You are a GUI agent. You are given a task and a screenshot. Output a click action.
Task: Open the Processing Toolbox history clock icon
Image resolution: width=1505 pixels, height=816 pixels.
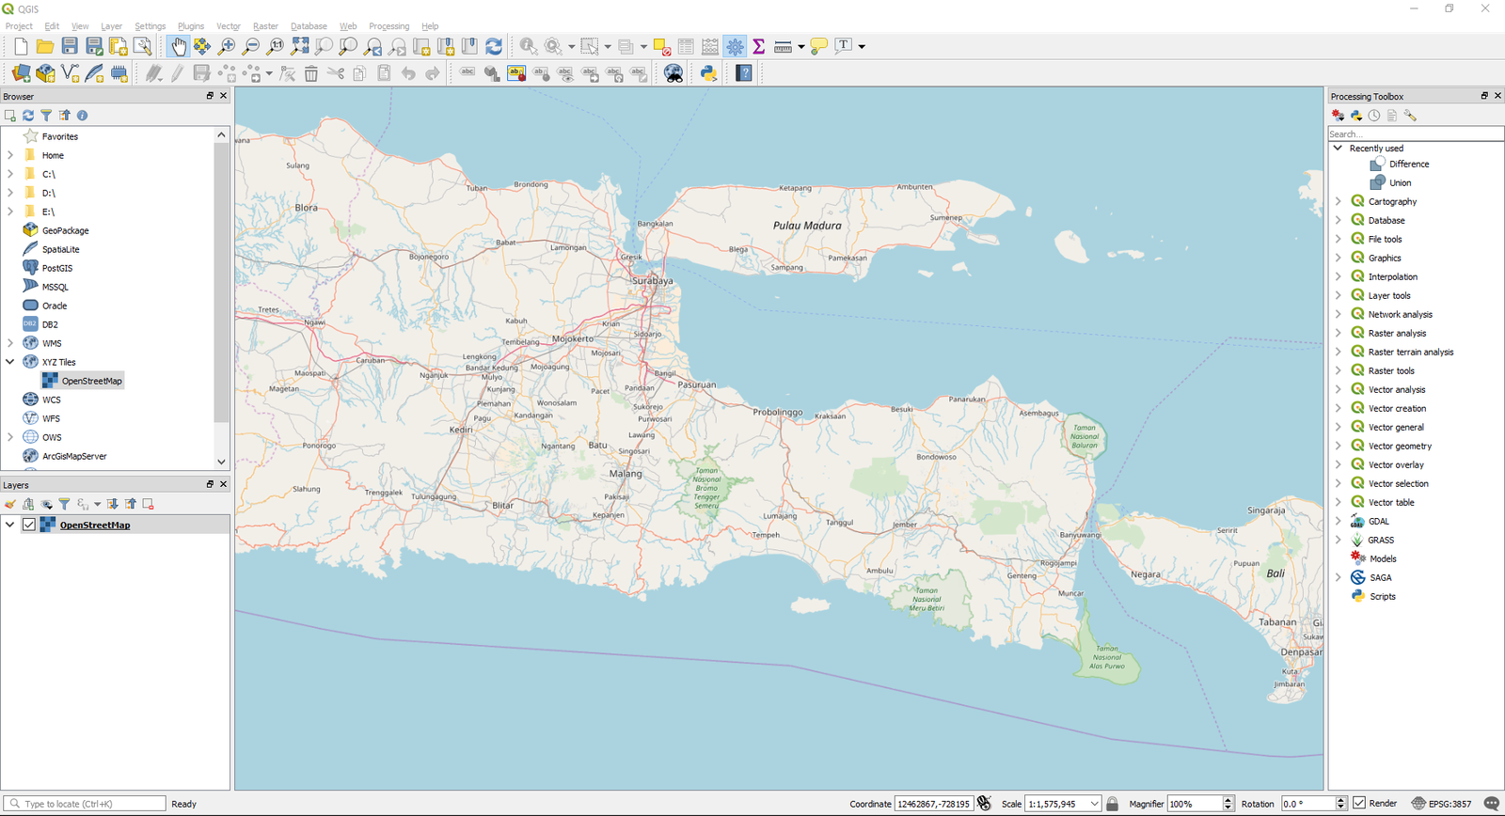click(1374, 116)
